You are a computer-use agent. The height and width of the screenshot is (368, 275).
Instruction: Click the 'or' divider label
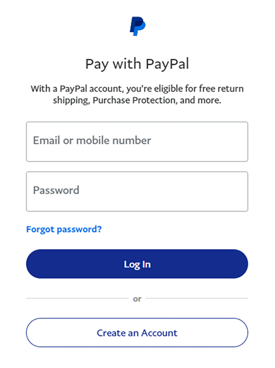pyautogui.click(x=137, y=299)
